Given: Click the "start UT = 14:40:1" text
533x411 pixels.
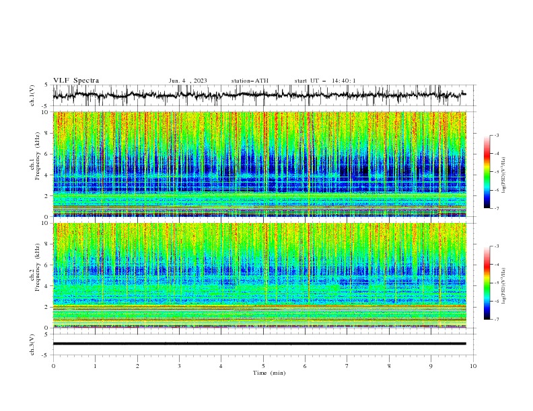Looking at the screenshot, I should click(x=325, y=81).
